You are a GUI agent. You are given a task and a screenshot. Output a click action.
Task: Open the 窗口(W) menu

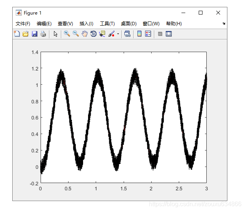click(151, 24)
